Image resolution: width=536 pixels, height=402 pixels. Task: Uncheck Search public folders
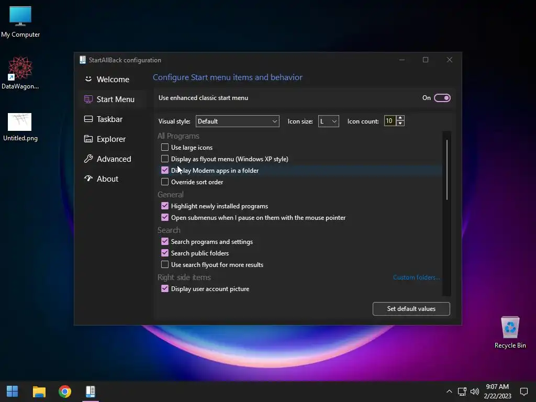coord(165,253)
